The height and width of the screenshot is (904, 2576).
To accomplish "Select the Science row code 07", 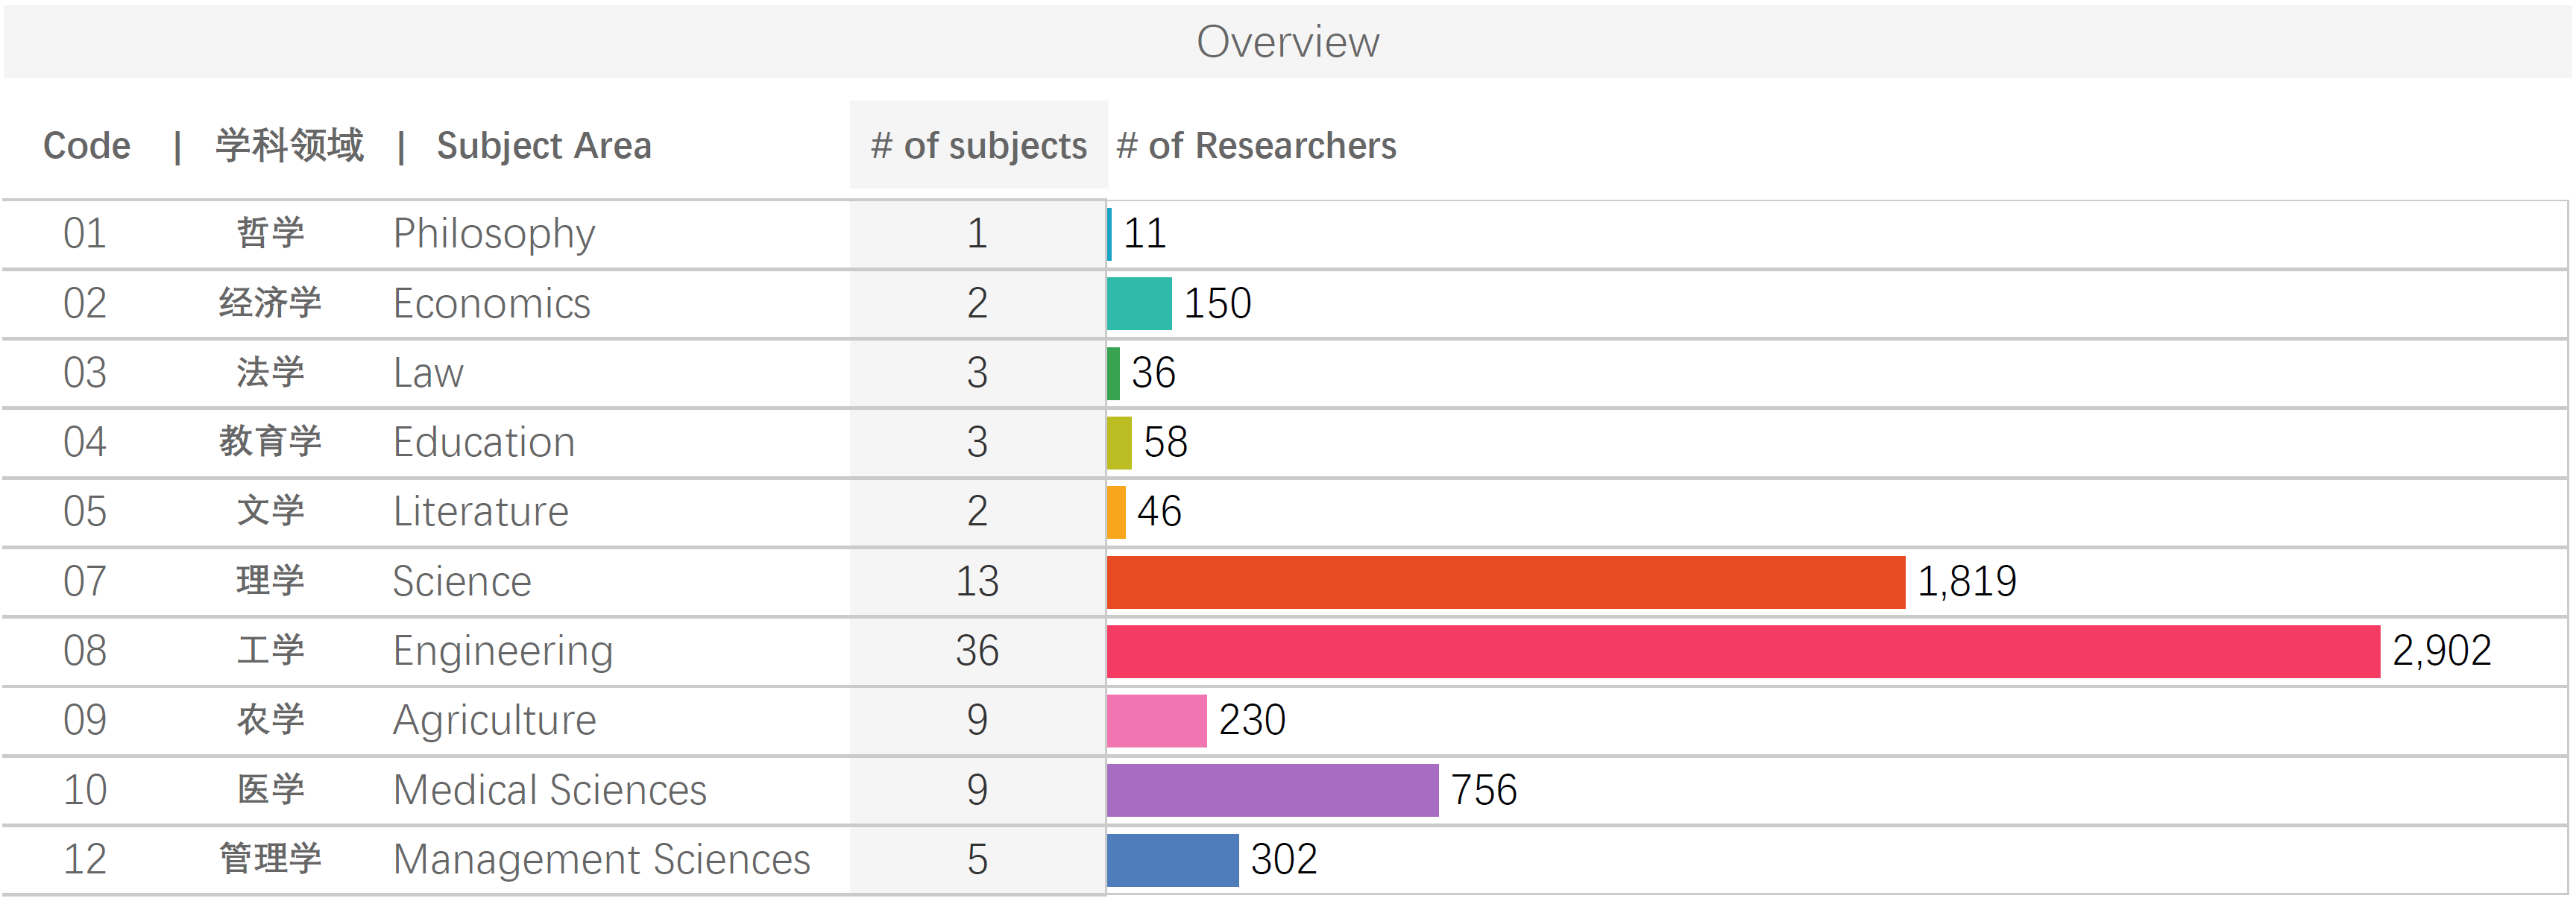I will coord(85,582).
